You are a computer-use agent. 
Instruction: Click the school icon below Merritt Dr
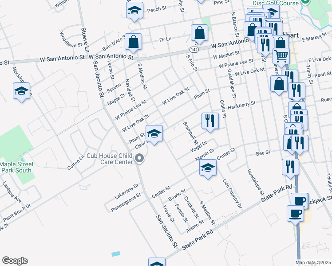tap(207, 168)
